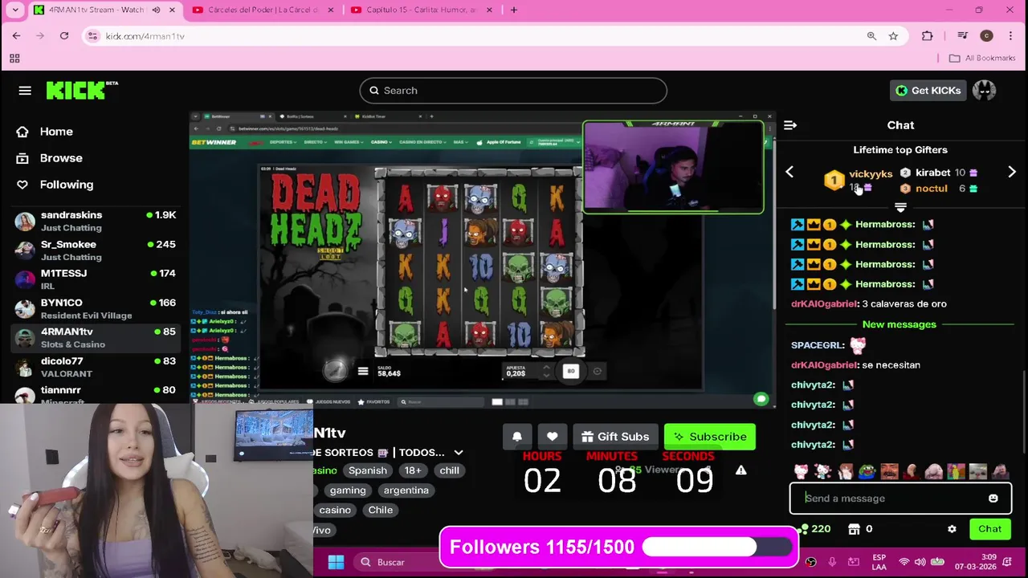
Task: Go back in browser
Action: [16, 36]
